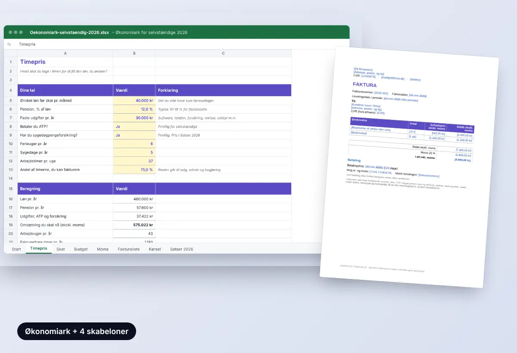Click the invoice template preview page

click(409, 167)
